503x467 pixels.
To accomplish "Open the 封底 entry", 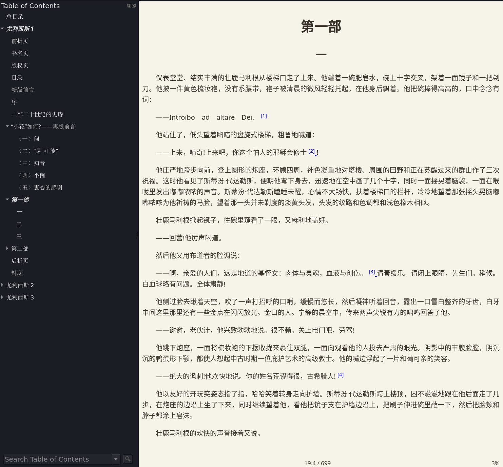I will [17, 273].
